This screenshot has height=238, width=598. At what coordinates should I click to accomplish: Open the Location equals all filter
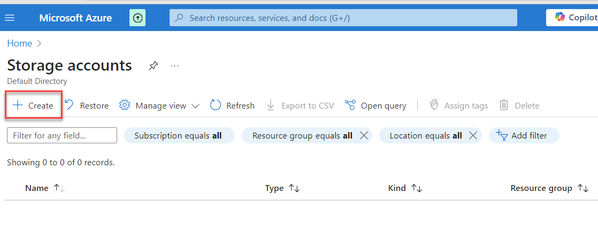coord(426,135)
